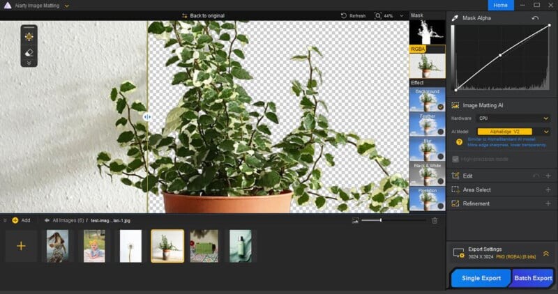Click the before/after split handle on the canvas
This screenshot has height=294, width=558.
click(x=147, y=117)
